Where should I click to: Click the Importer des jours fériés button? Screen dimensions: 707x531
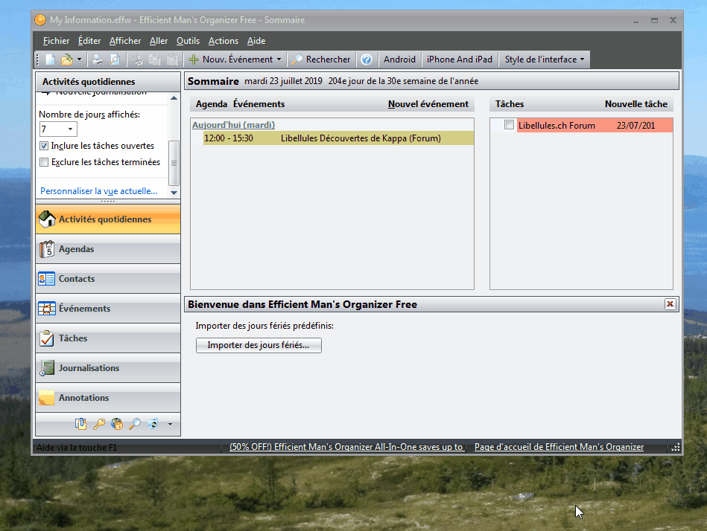point(259,345)
